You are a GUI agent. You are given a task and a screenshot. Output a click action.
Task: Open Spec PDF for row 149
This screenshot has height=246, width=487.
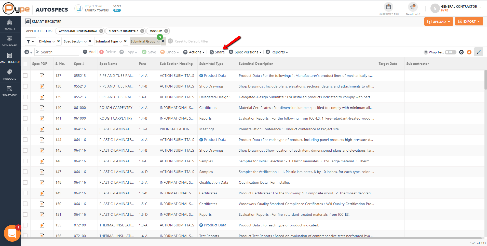pos(42,193)
